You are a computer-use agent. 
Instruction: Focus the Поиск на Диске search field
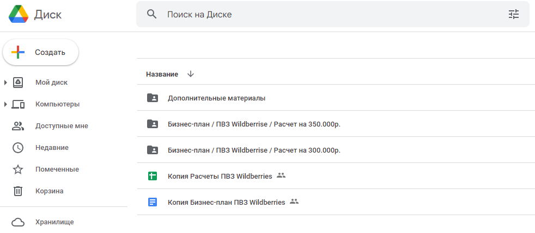point(333,14)
